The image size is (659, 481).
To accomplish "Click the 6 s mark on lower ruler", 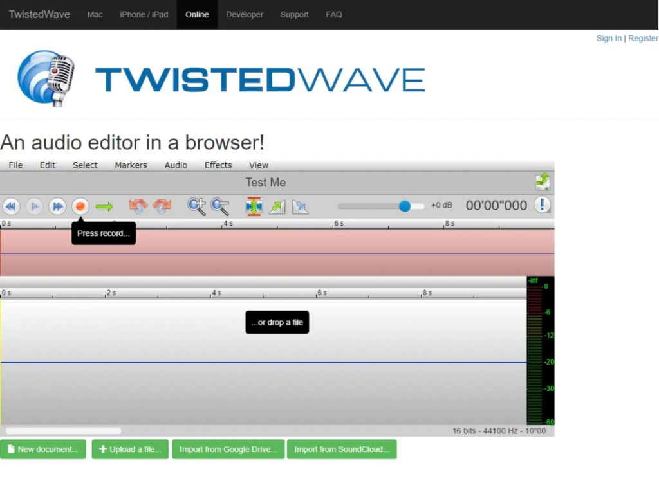I will click(322, 293).
